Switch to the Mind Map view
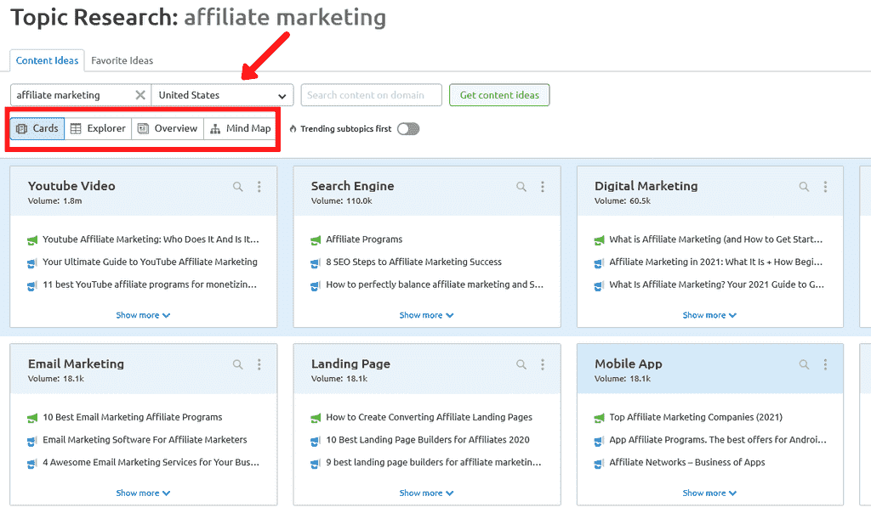 [241, 128]
